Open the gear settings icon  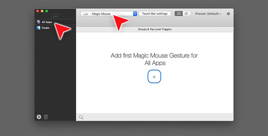click(x=228, y=14)
